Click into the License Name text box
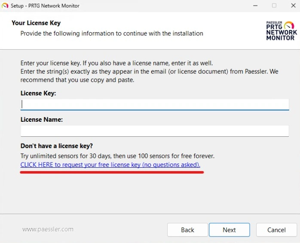The image size is (300, 243). [x=155, y=131]
